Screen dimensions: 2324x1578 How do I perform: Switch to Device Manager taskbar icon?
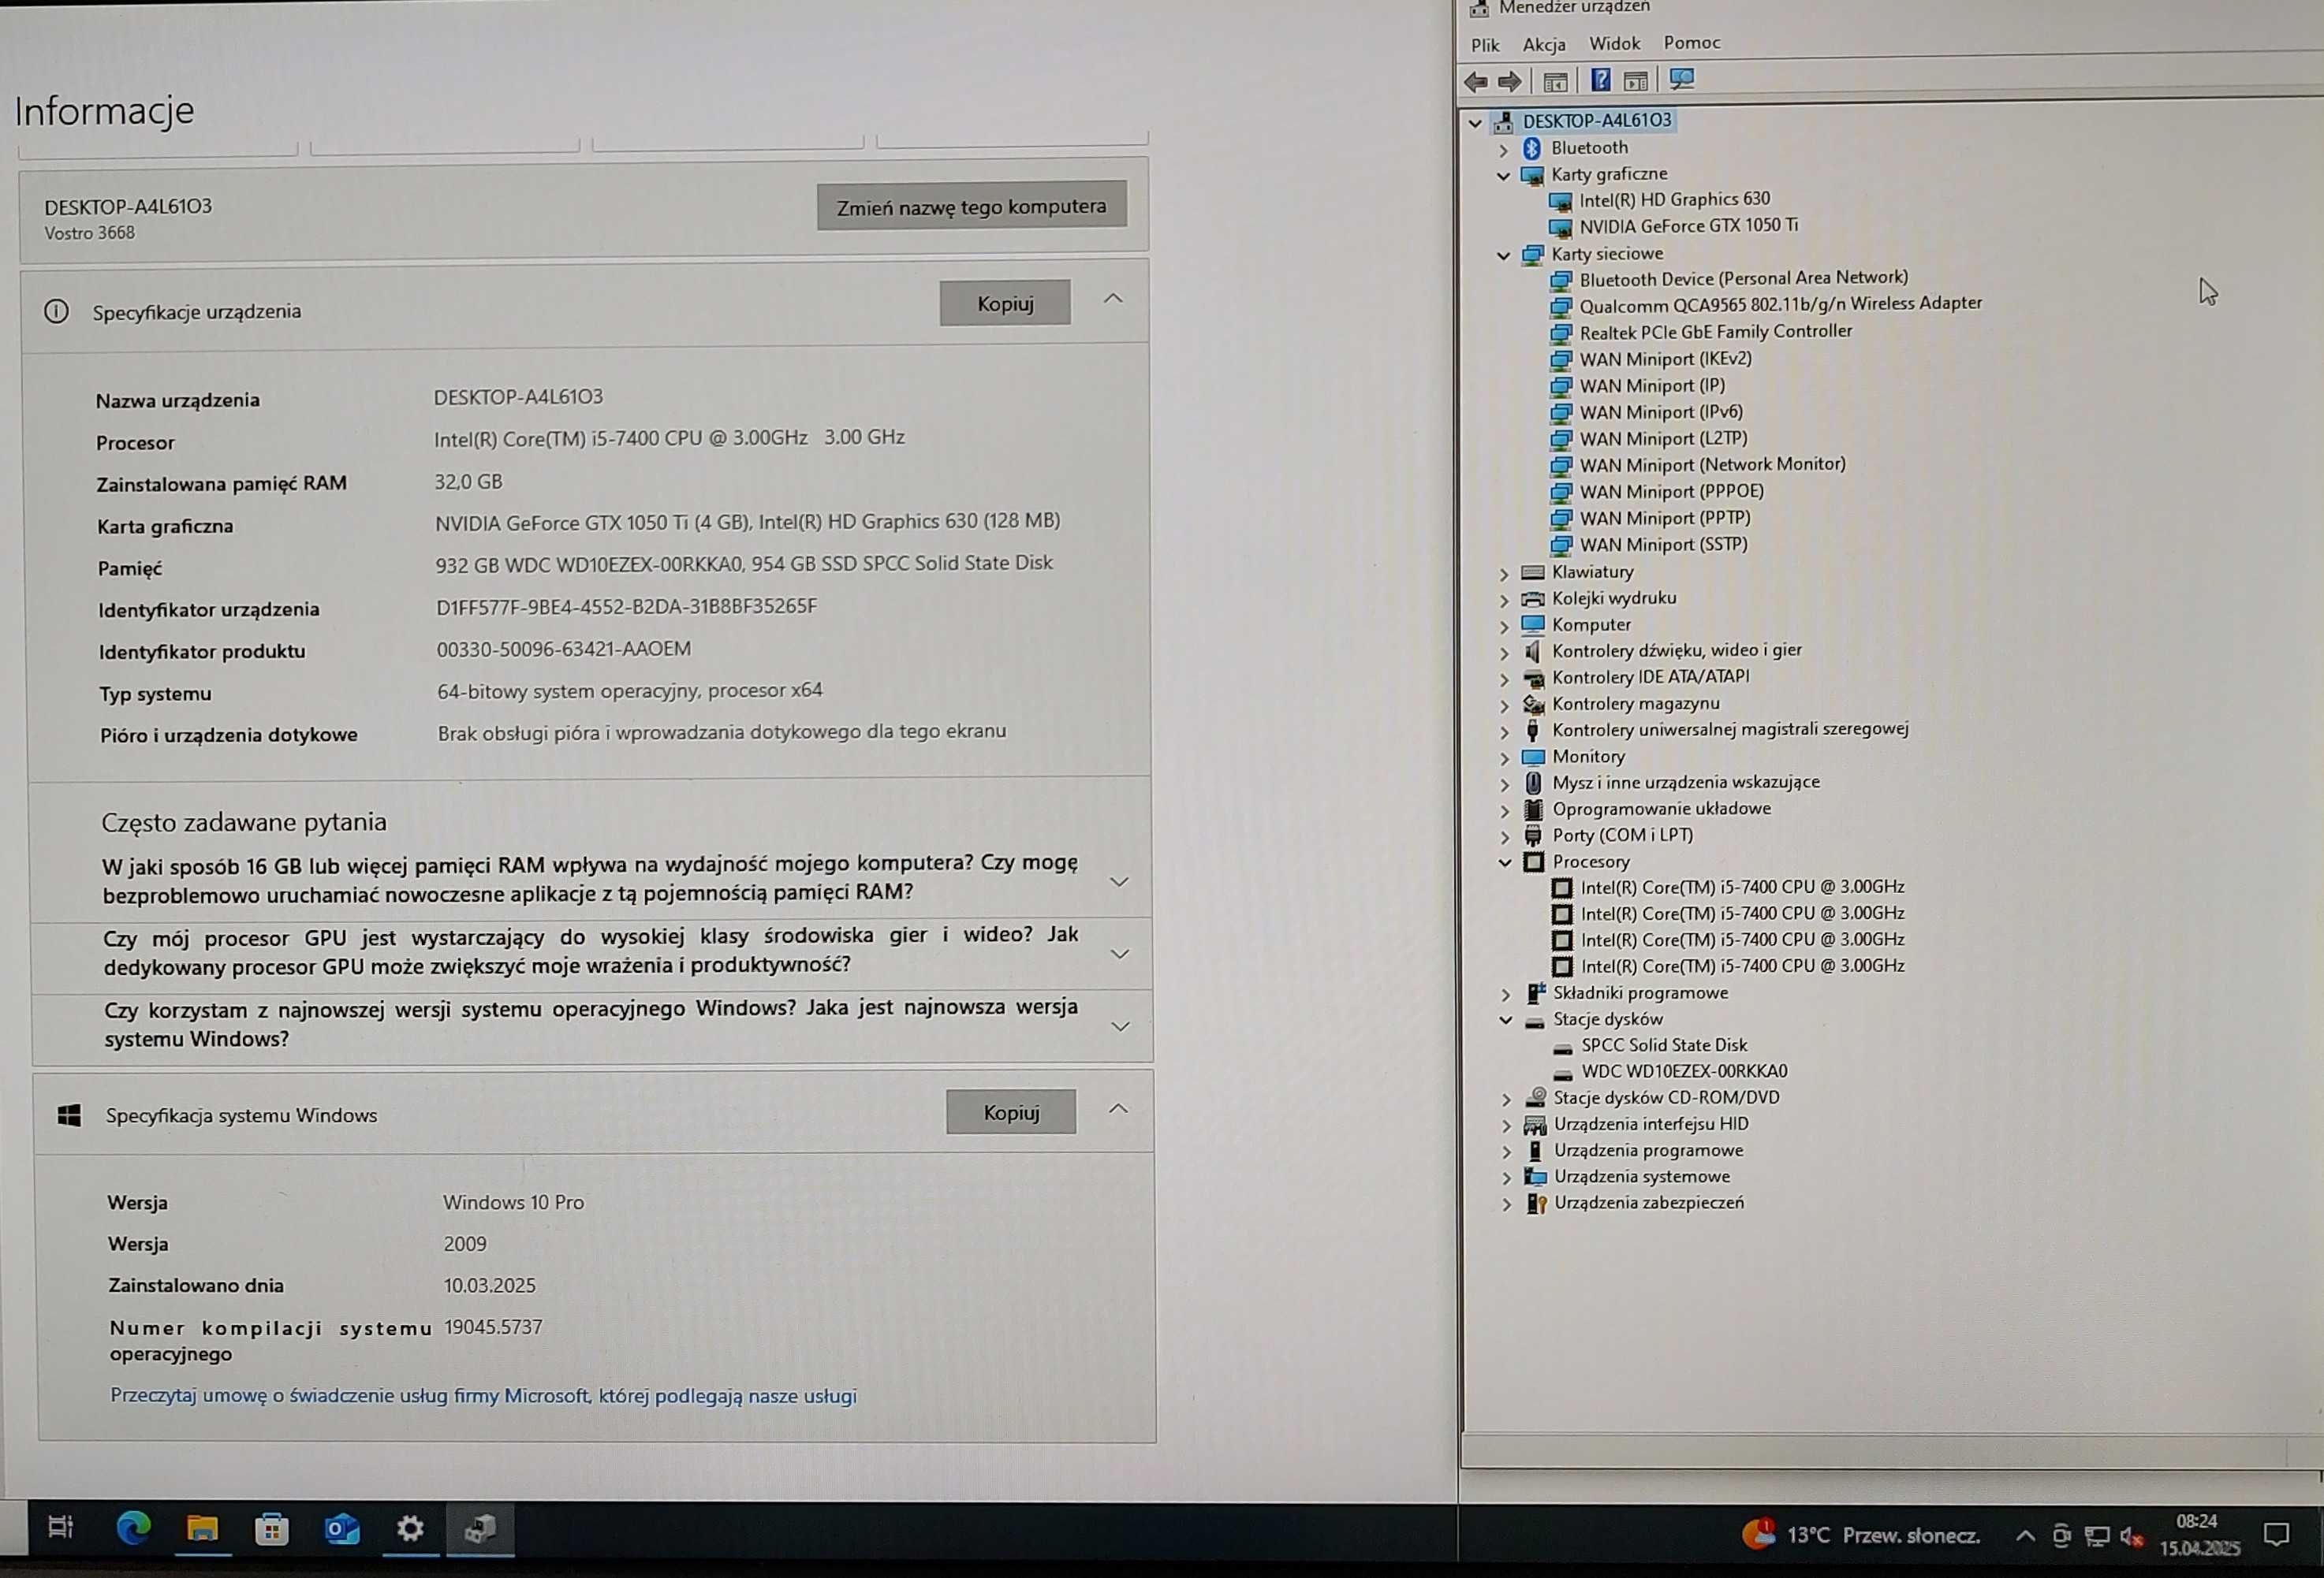[480, 1529]
